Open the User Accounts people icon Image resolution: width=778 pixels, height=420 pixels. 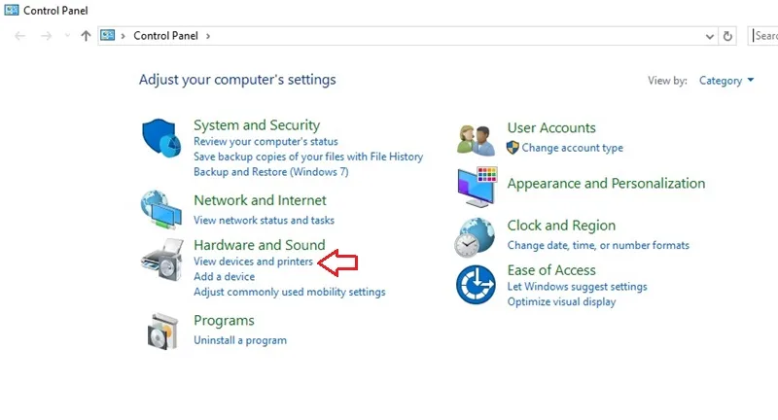[476, 139]
